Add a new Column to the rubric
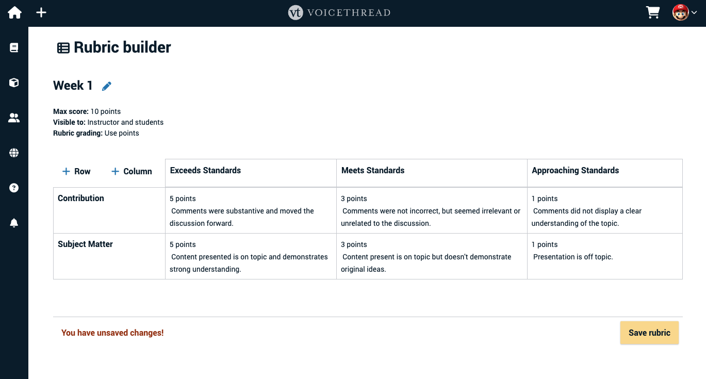The width and height of the screenshot is (706, 379). [132, 171]
